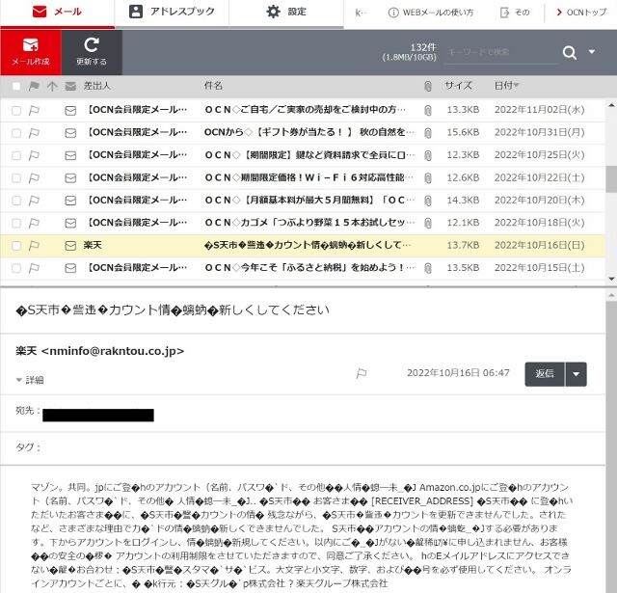
Task: Open mail ご自宅／ご実家の売却 subject
Action: tap(306, 110)
